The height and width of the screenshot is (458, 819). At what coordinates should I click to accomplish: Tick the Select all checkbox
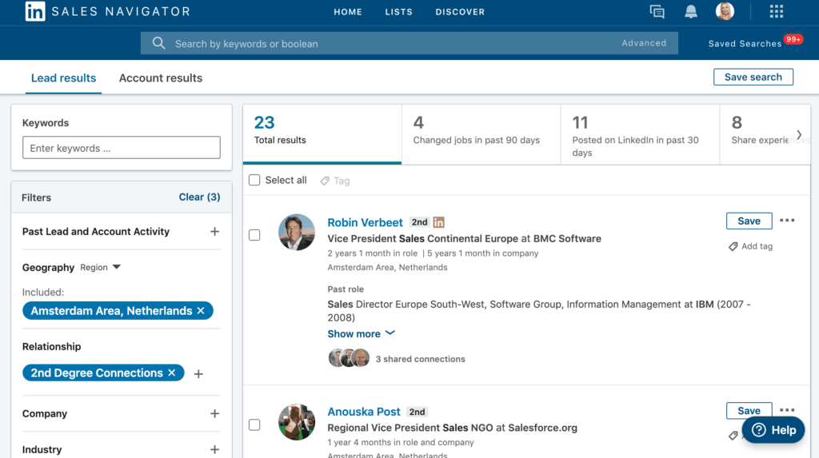tap(254, 180)
